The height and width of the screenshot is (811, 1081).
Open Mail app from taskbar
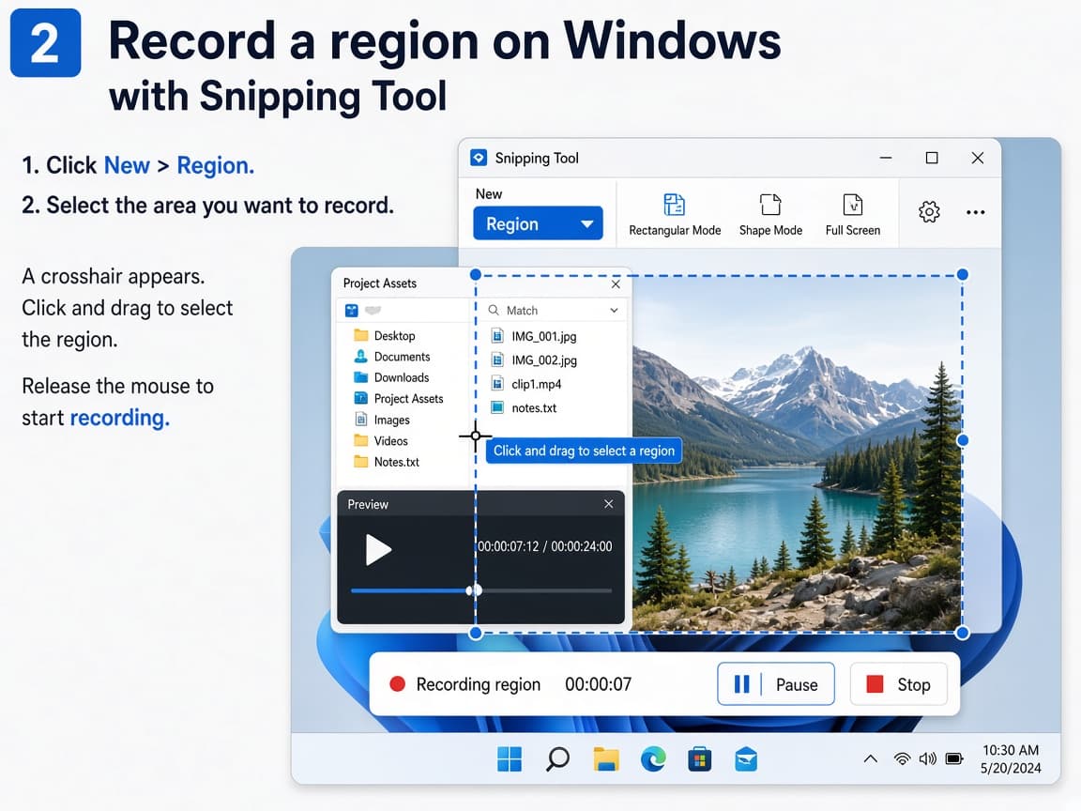click(746, 759)
